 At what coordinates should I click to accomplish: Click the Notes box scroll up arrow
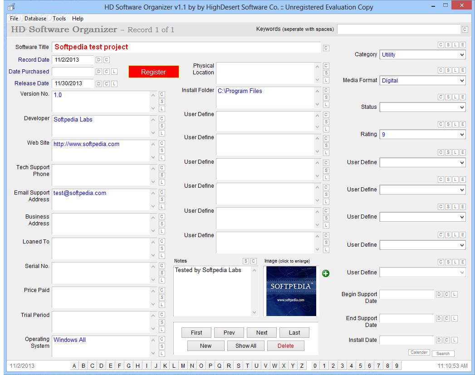[254, 270]
